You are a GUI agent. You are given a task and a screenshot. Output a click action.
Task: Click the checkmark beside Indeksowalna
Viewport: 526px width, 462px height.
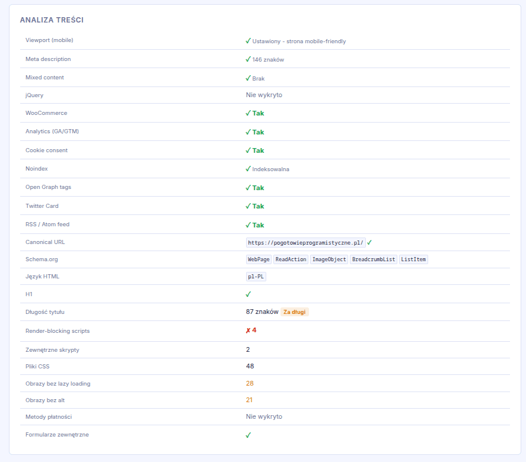[x=248, y=169]
